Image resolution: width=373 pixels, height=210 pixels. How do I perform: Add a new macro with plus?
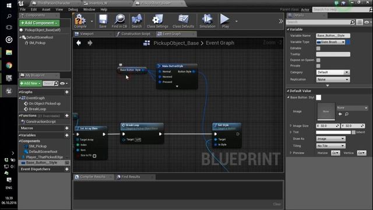tap(67, 128)
